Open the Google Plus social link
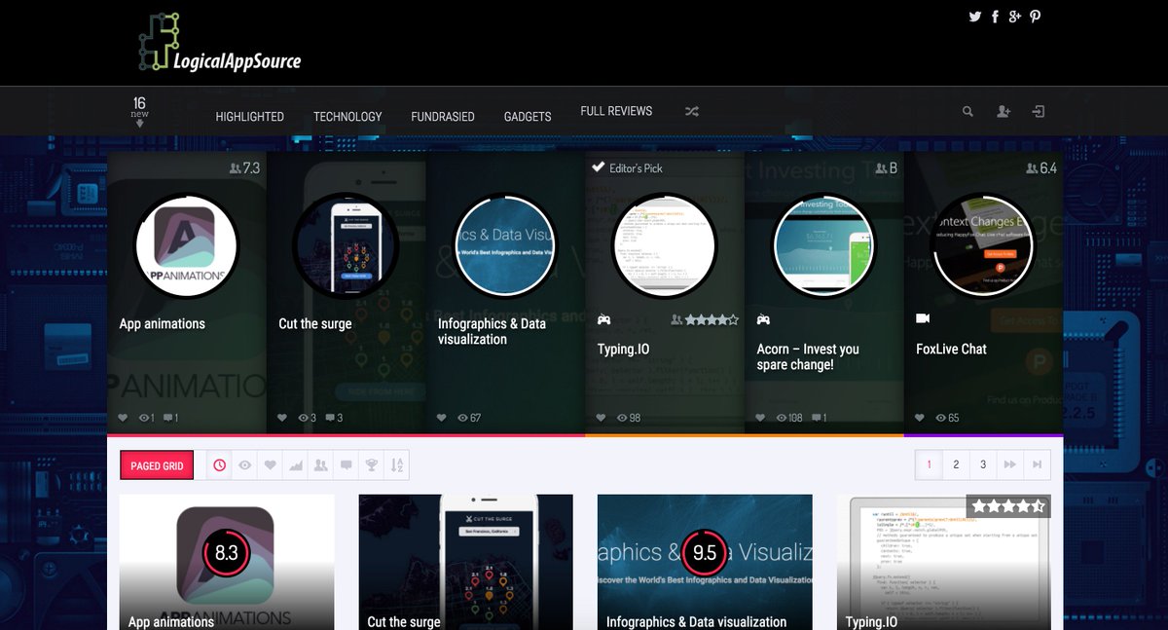 point(1015,17)
